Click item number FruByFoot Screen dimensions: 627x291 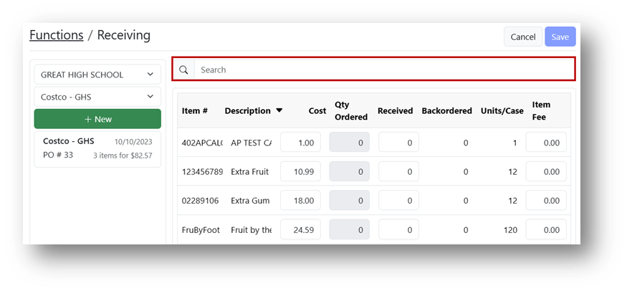coord(201,230)
